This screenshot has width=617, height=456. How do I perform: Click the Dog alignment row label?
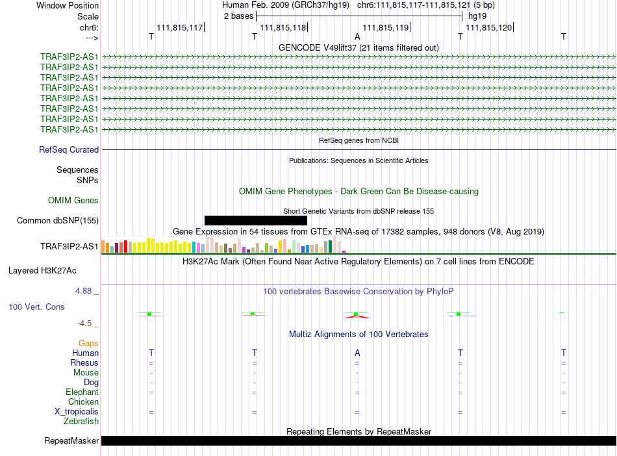point(91,383)
